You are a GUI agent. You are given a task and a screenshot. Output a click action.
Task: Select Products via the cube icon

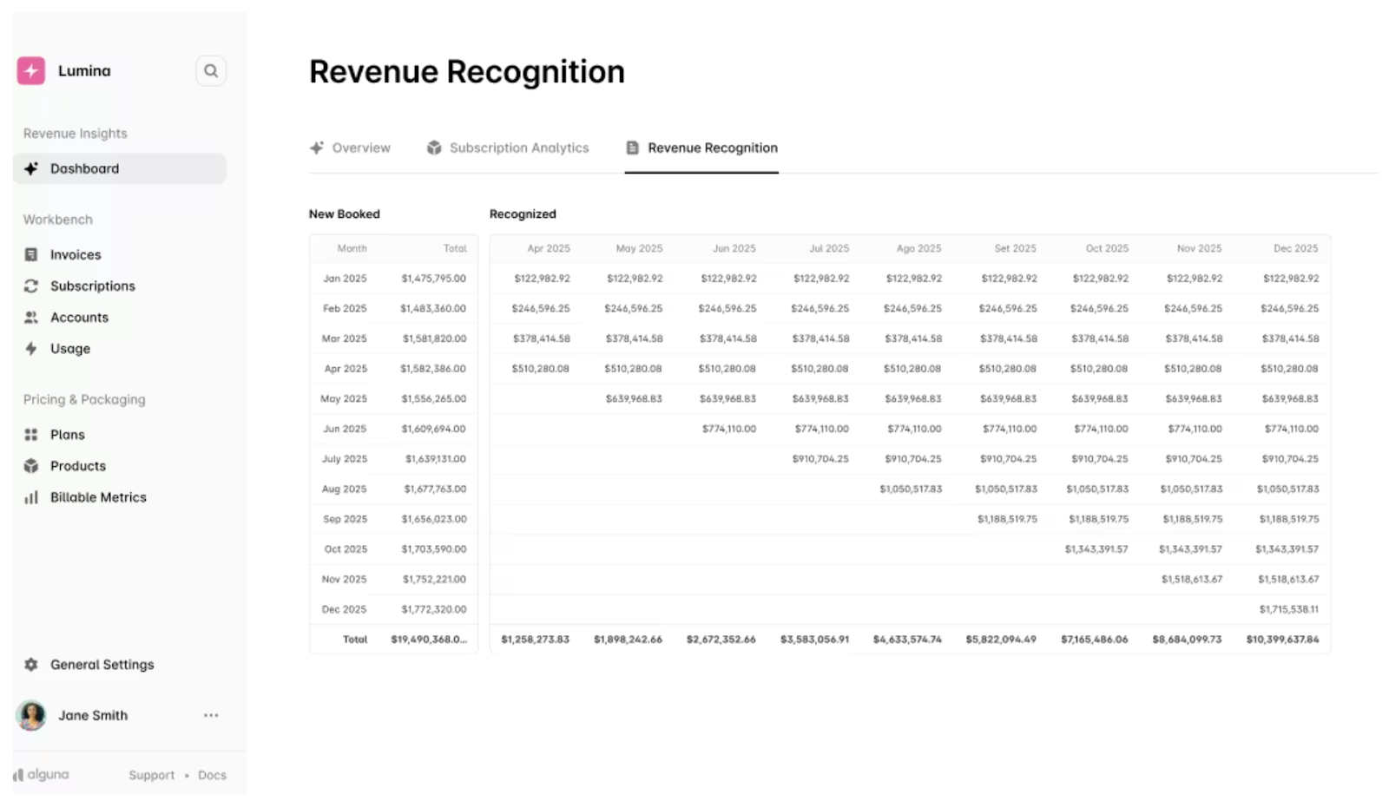click(x=31, y=465)
